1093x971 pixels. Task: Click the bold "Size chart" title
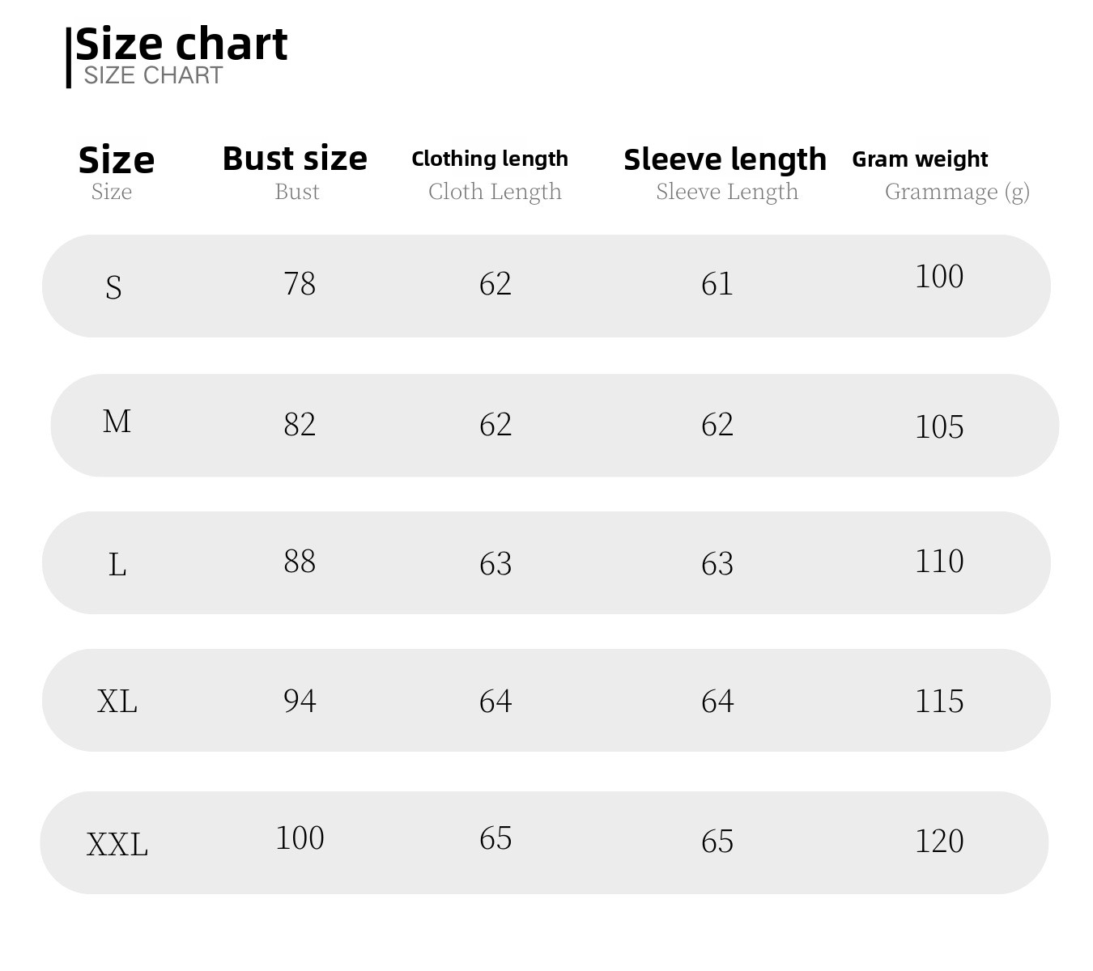(181, 44)
